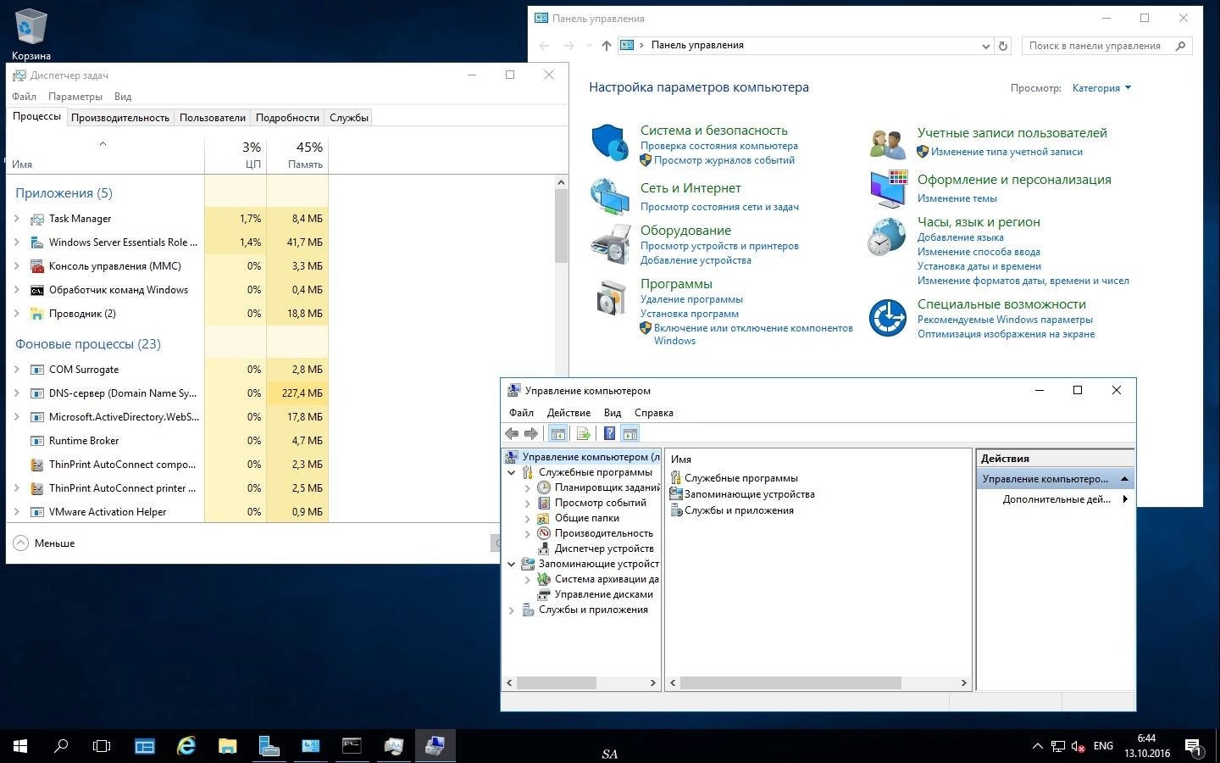The image size is (1220, 763).
Task: Switch to Command Prompt taskbar icon
Action: pyautogui.click(x=352, y=746)
